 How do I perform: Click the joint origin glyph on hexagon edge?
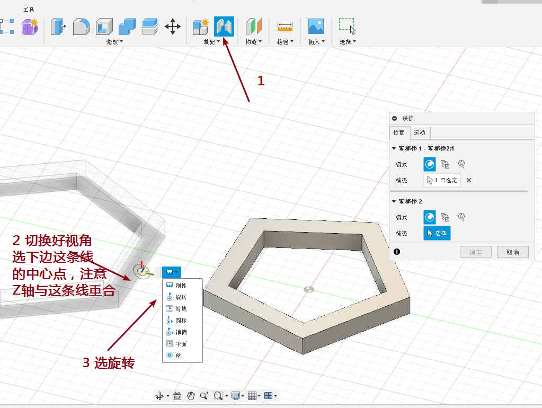[141, 271]
